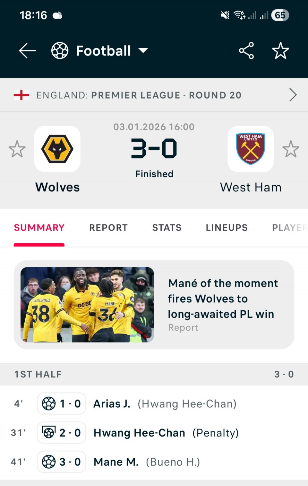Screen dimensions: 308x486
Task: Tap the battery indicator in status bar
Action: 280,15
